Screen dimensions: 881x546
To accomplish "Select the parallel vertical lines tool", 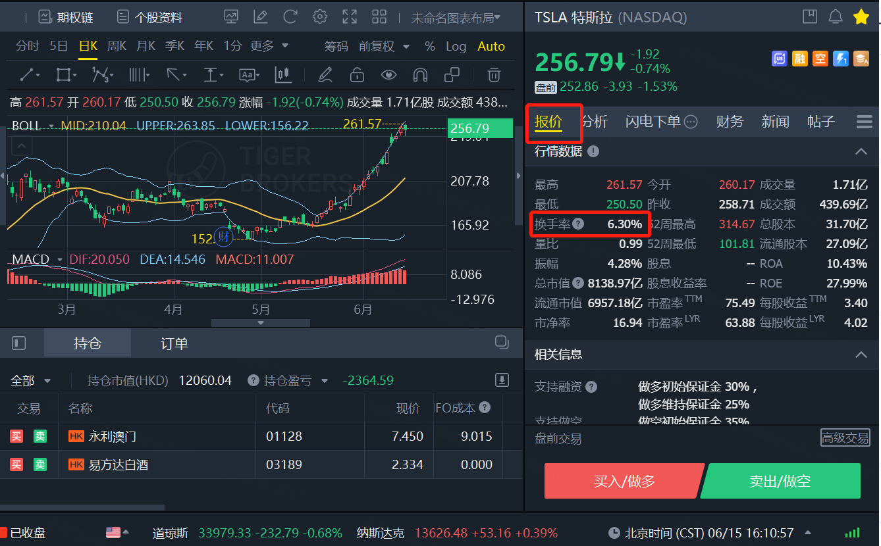I will (138, 75).
